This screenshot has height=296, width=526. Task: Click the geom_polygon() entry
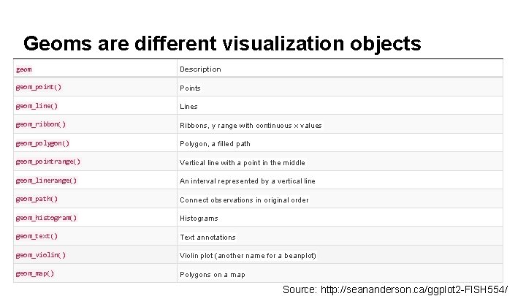point(42,143)
